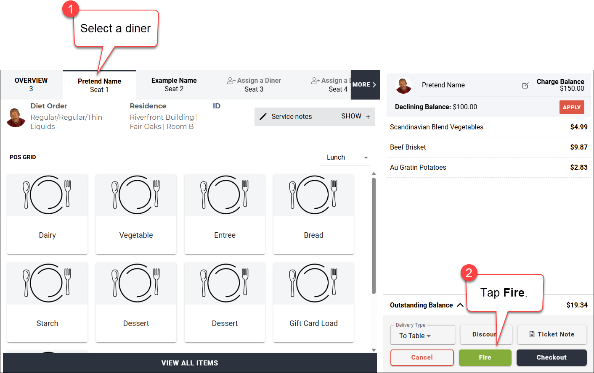Proceed to Checkout
The height and width of the screenshot is (373, 594).
pos(552,357)
